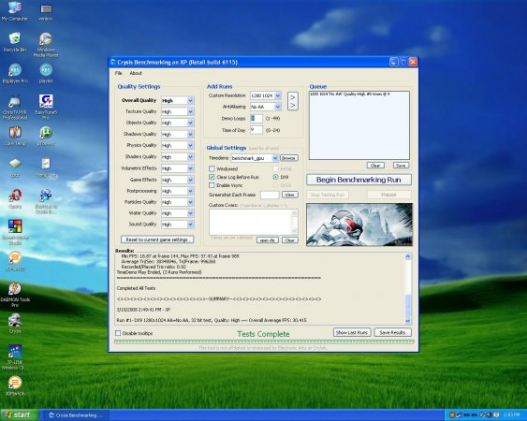Open TP-LINK Wireless Client utility icon
Image resolution: width=527 pixels, height=421 pixels.
coord(15,356)
